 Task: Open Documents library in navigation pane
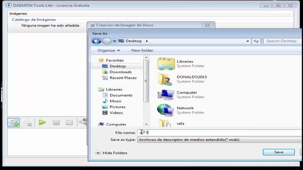[x=121, y=95]
